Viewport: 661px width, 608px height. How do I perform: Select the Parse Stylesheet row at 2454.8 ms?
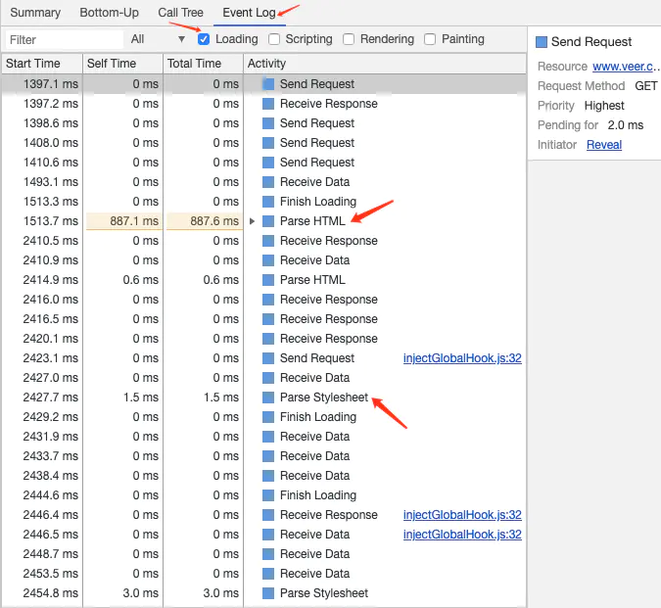[x=263, y=593]
